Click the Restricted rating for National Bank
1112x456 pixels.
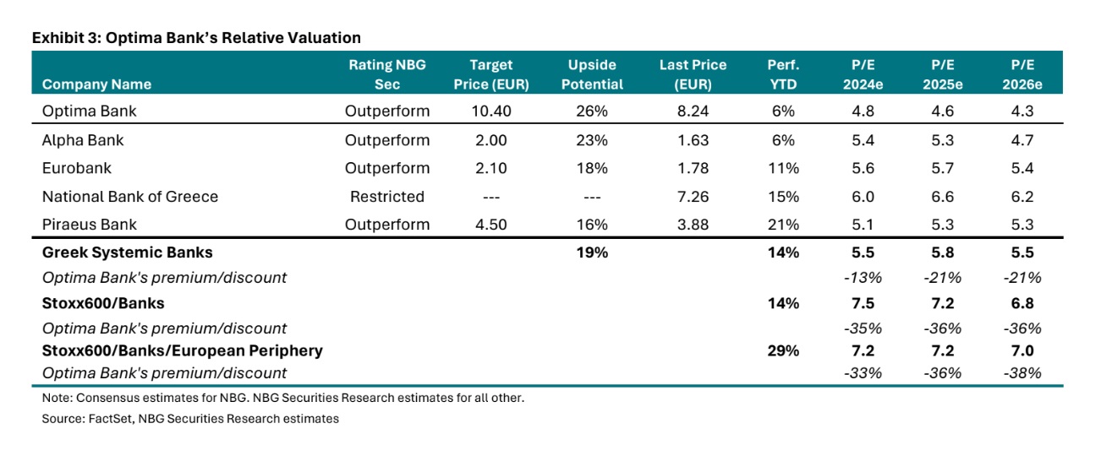click(x=386, y=197)
